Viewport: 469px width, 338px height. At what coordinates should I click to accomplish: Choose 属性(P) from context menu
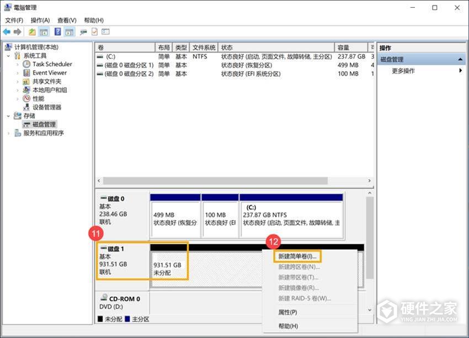tap(287, 312)
